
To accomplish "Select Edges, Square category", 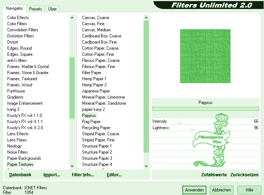I will [20, 54].
